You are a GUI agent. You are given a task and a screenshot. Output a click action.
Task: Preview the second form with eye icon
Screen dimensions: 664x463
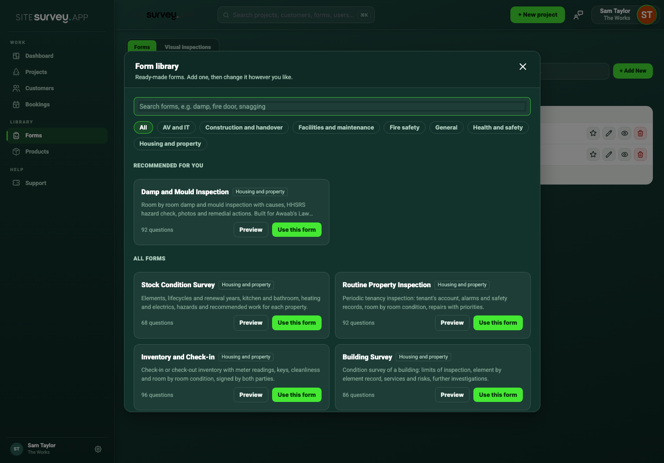pos(625,154)
